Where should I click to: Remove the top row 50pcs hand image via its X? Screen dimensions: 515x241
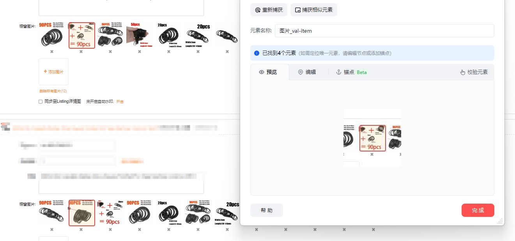140,51
